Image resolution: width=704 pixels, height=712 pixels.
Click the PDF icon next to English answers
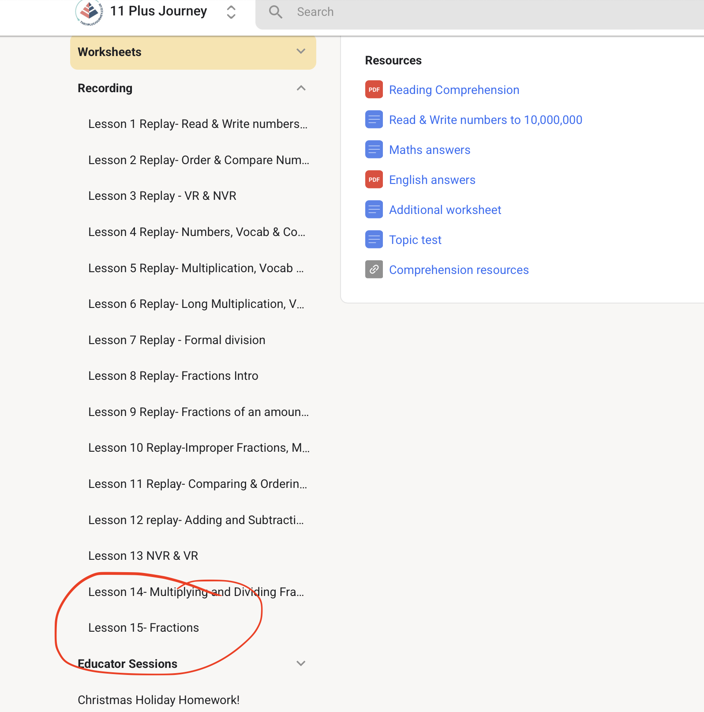[x=374, y=180]
